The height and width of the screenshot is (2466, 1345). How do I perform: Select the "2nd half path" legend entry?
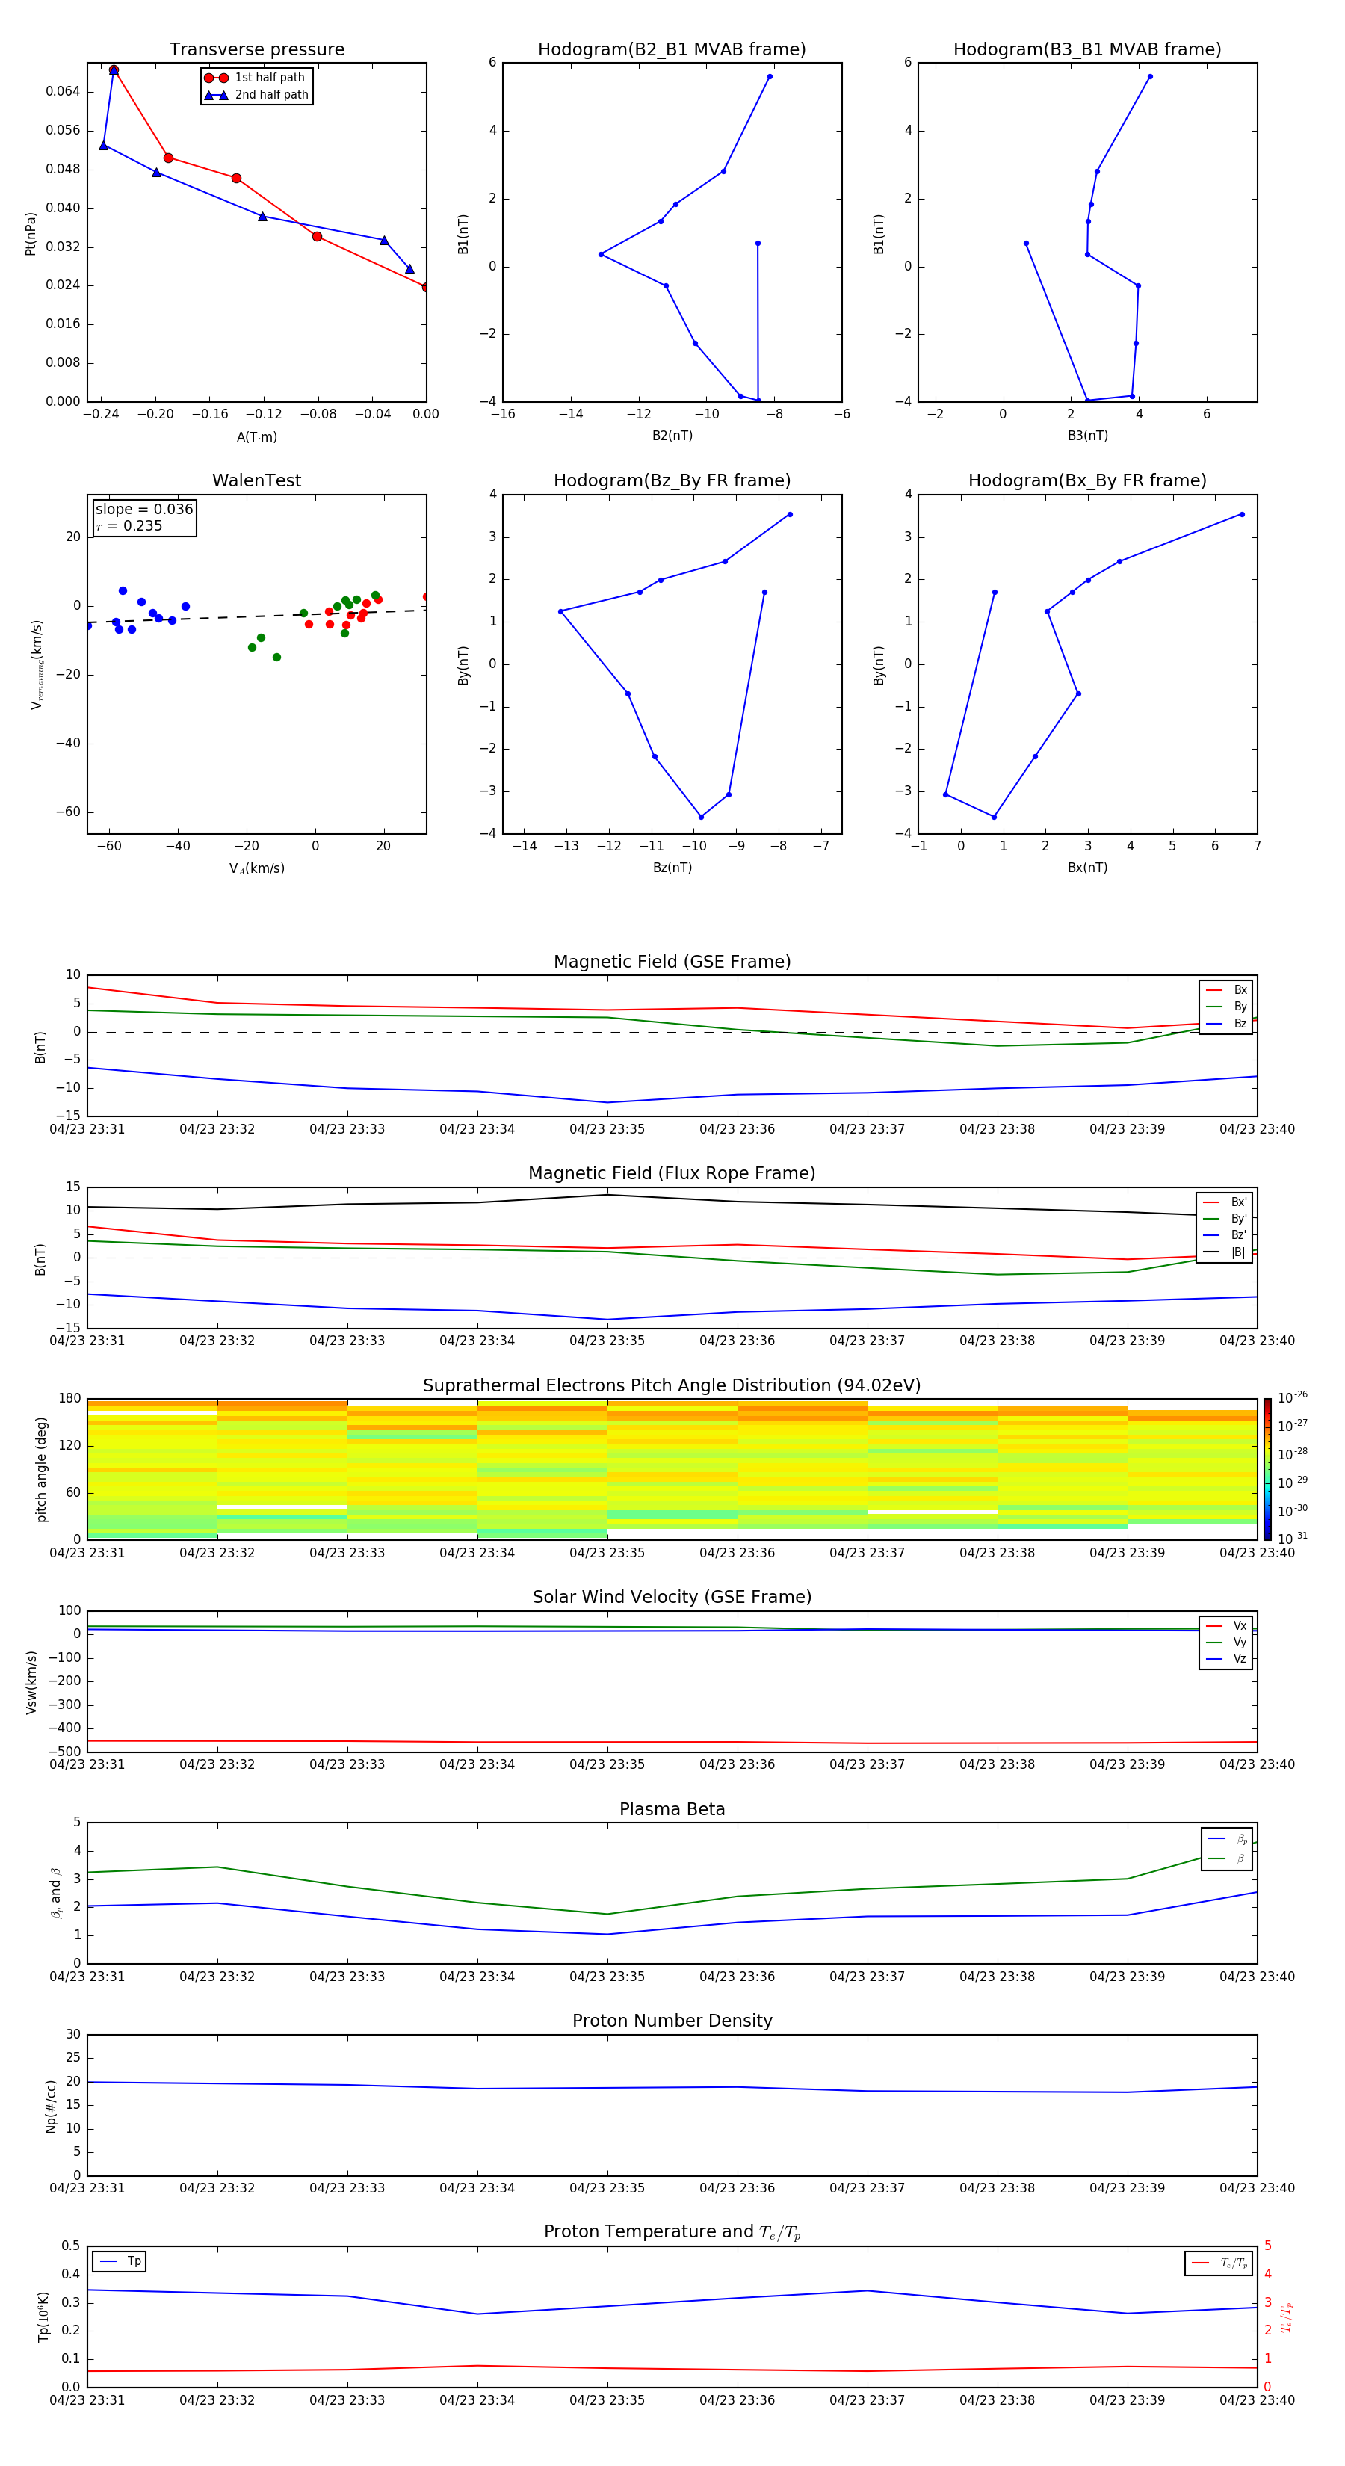pos(256,95)
